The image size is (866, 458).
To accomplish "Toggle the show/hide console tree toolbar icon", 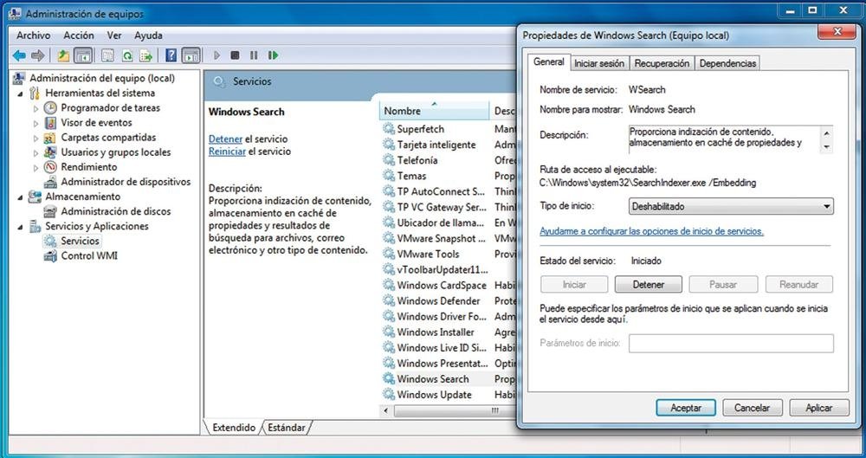I will click(83, 55).
